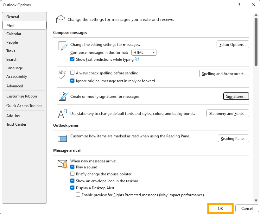260x214 pixels.
Task: Open the message format HTML dropdown
Action: (x=144, y=52)
